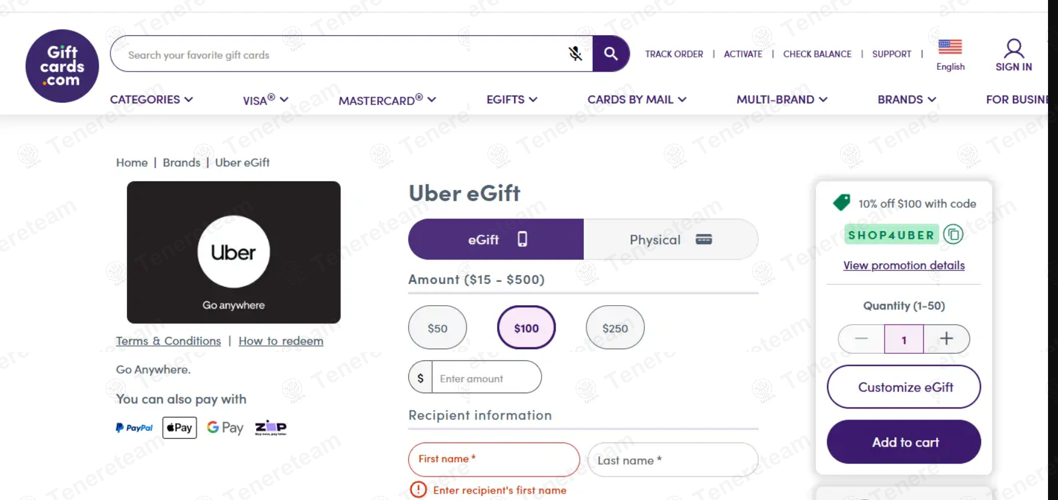The width and height of the screenshot is (1058, 500).
Task: Copy the SHOP4UBER promo code icon
Action: [x=954, y=234]
